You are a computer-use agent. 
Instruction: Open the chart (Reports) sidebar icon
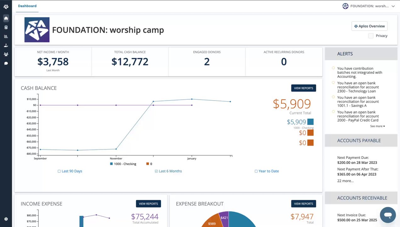click(6, 36)
